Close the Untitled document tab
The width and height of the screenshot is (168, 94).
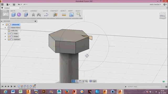pos(20,8)
